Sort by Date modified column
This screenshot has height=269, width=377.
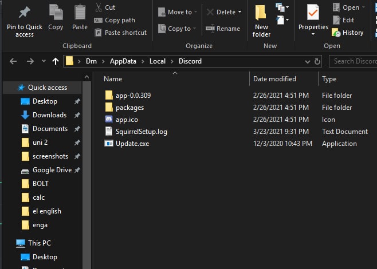274,79
